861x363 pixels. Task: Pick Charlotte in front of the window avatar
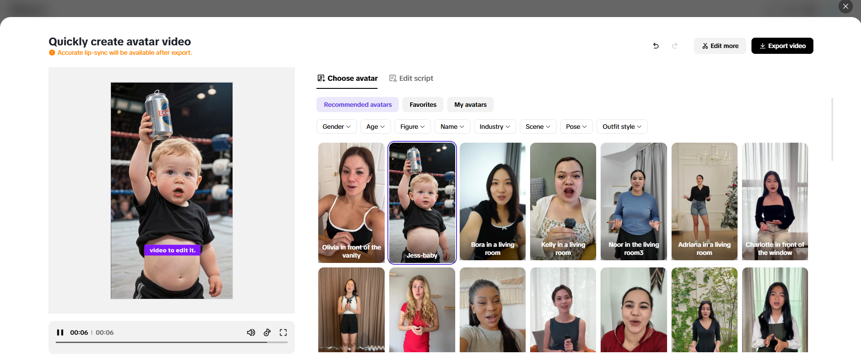[x=775, y=201]
